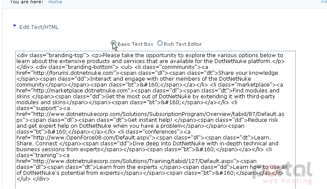Collapse the Edit Text/HTML section arrow
The width and height of the screenshot is (327, 189).
pos(14,26)
